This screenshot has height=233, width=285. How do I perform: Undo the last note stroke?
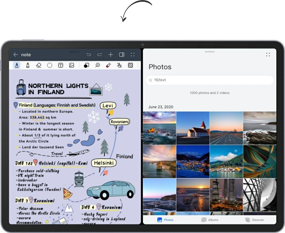click(89, 55)
